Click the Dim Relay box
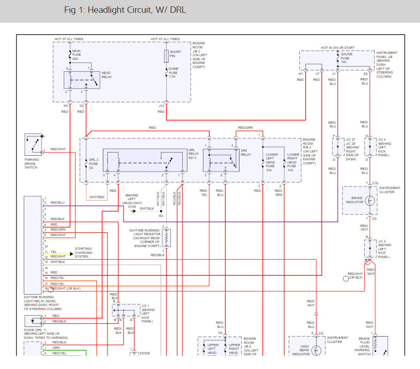The width and height of the screenshot is (420, 369). click(221, 160)
